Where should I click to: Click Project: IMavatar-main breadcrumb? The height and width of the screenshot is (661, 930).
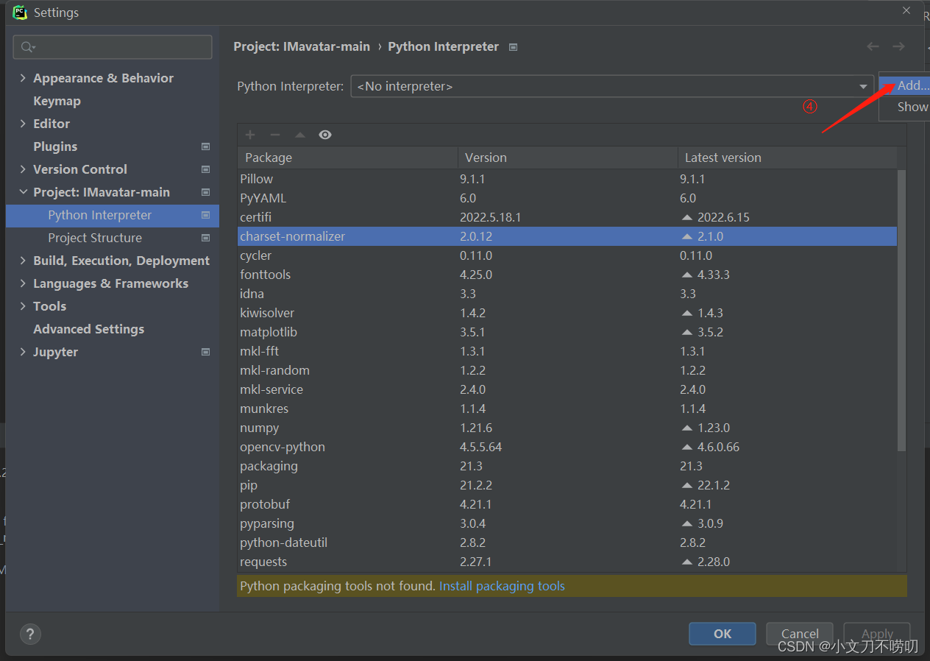coord(302,46)
